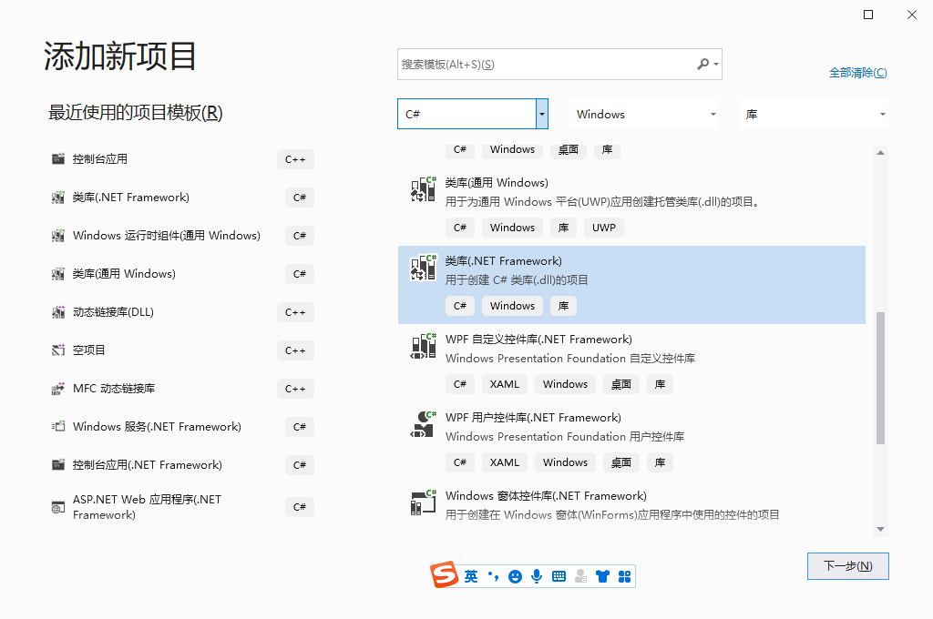Screen dimensions: 933x619
Task: Click the UWP tag on 类库(通用 Windows)
Action: [x=604, y=228]
